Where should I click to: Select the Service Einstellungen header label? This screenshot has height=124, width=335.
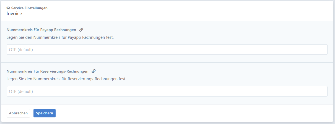(29, 8)
